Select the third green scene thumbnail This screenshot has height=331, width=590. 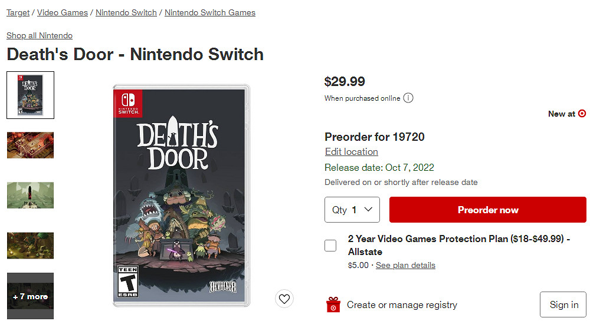click(x=30, y=196)
